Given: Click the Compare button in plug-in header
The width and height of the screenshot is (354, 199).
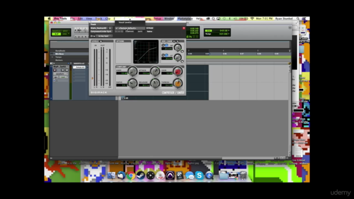Looking at the screenshot, I should (129, 32).
